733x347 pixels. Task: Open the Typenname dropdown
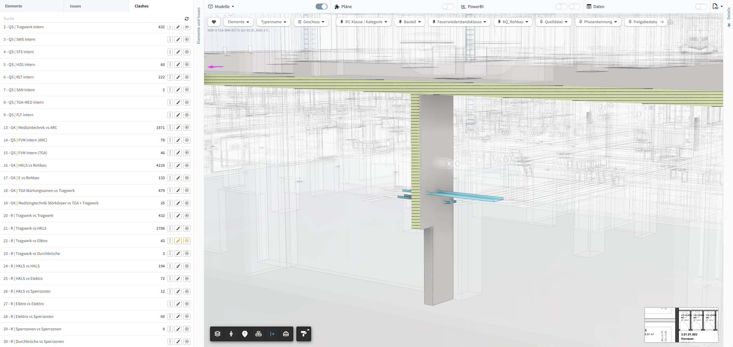pyautogui.click(x=273, y=22)
